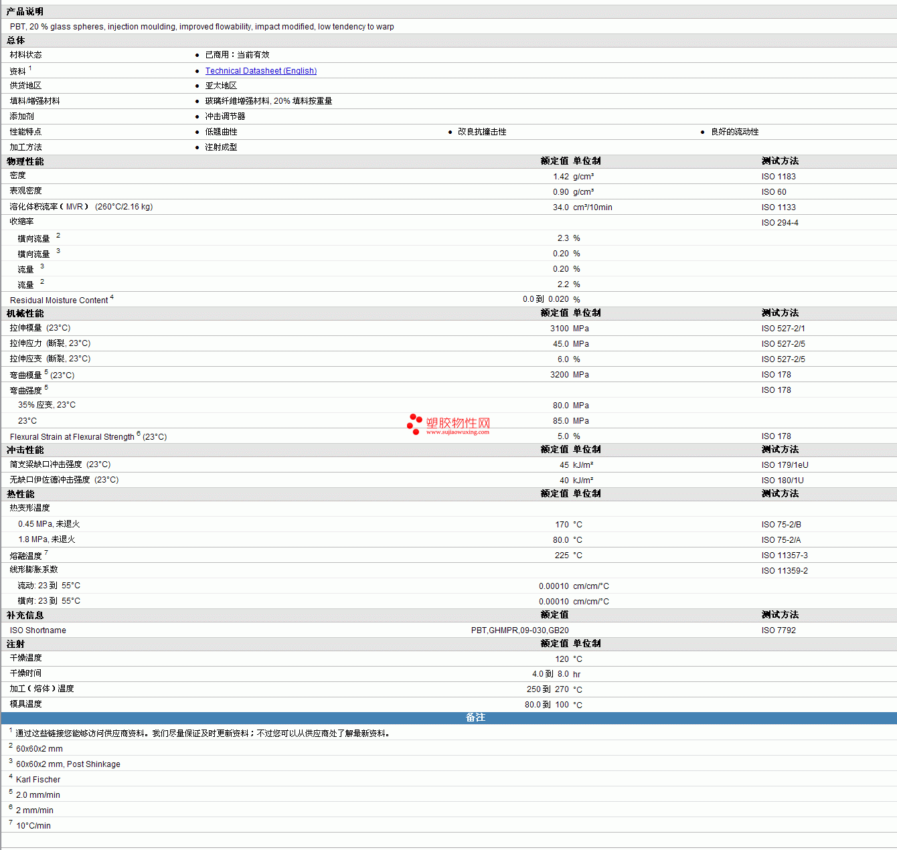Image resolution: width=897 pixels, height=850 pixels.
Task: Click the PBT,GHMPR,09-030,GB20 shortname value
Action: click(x=519, y=630)
